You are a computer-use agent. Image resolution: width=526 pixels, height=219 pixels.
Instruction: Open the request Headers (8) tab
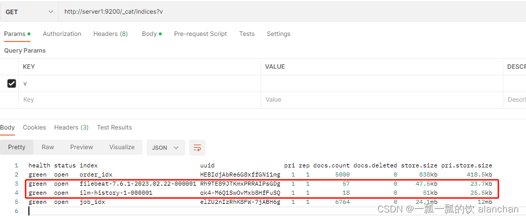[111, 34]
